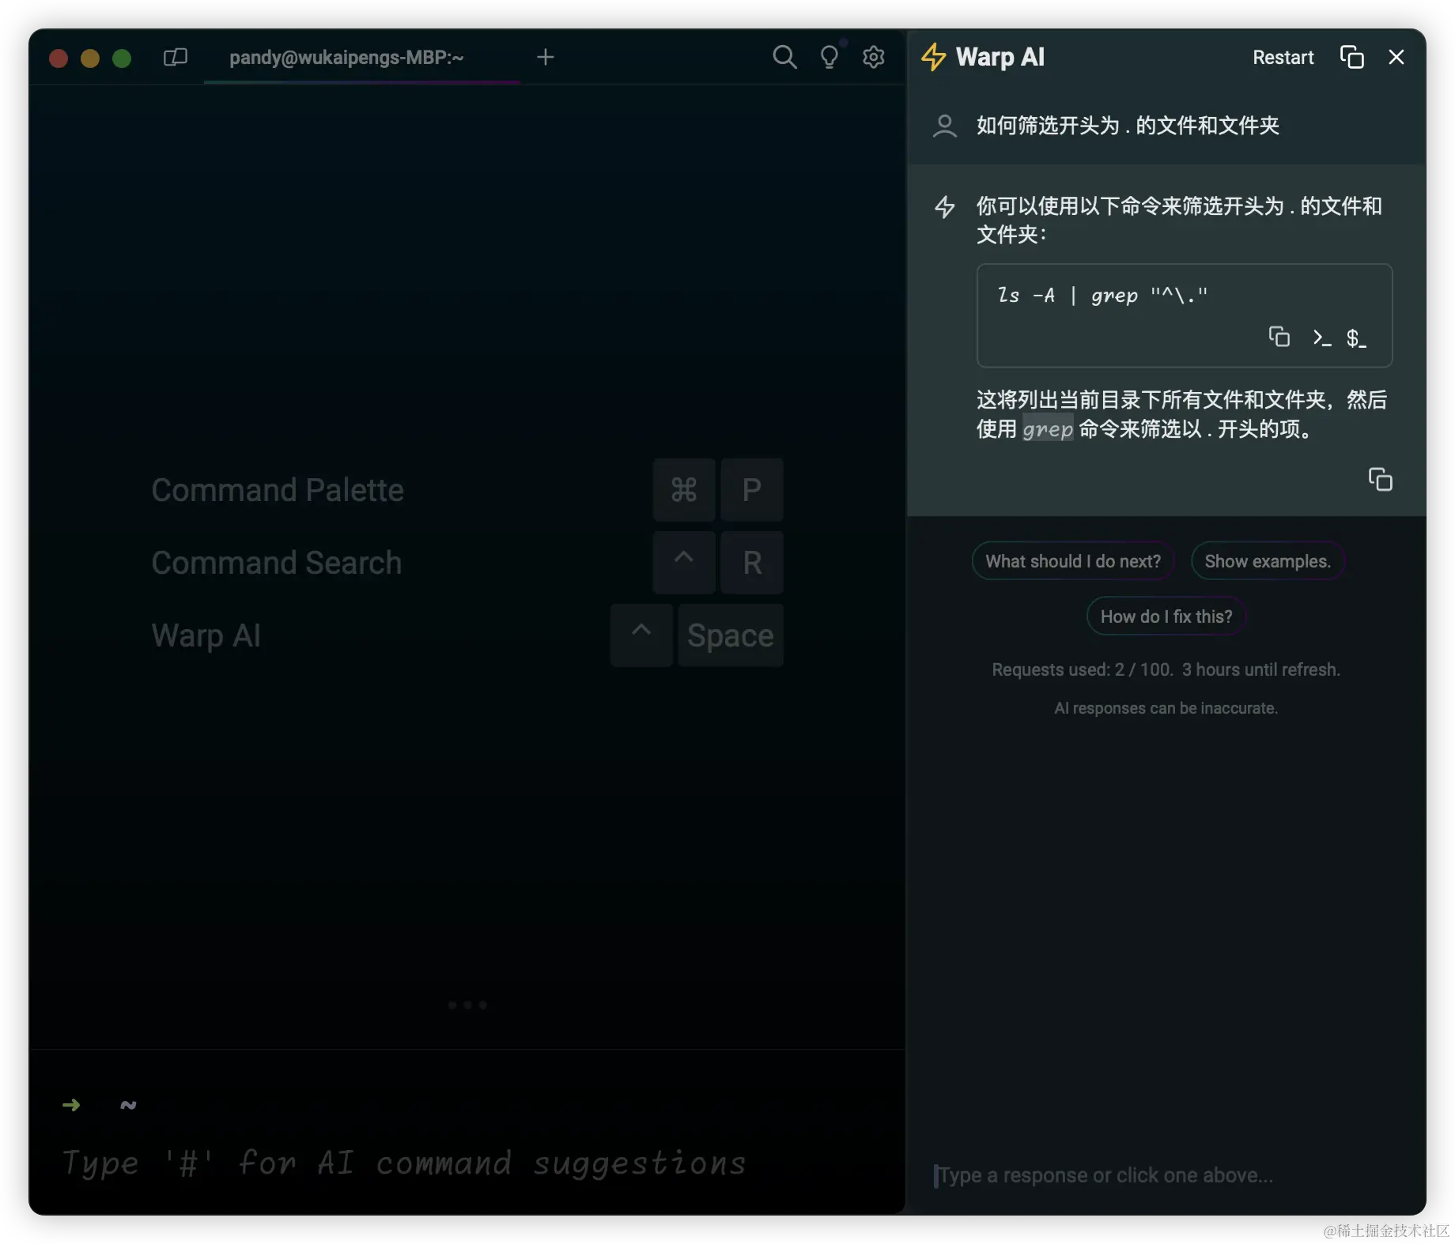Viewport: 1455px width, 1244px height.
Task: Click the user avatar icon beside the question
Action: pyautogui.click(x=944, y=126)
